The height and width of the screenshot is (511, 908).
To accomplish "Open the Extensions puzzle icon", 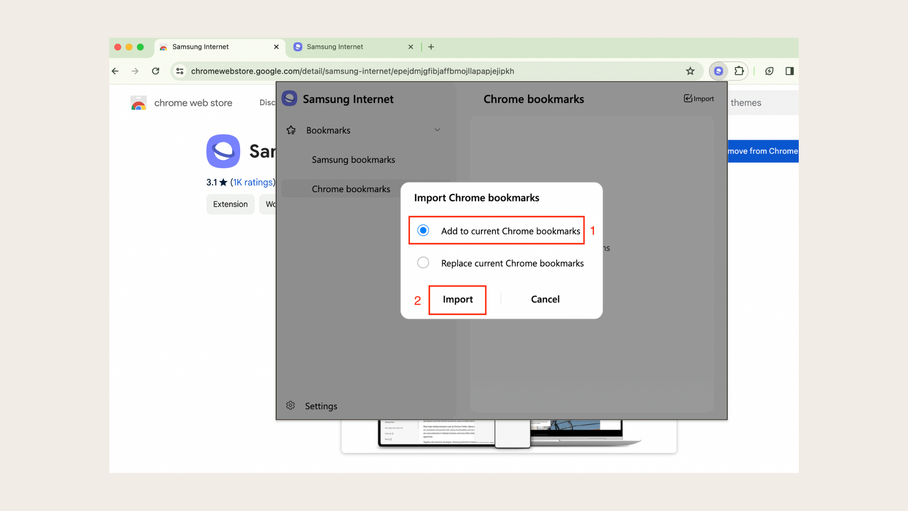I will pos(739,71).
